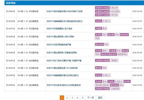This screenshot has height=100, width=144.
Task: Click the 减震器异响 tag in row 130090
Action: 122,54
